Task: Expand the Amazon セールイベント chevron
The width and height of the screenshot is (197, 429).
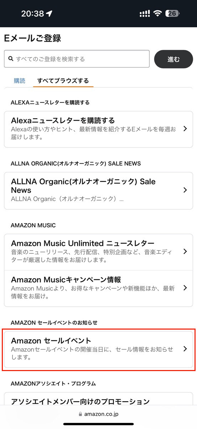Action: click(x=185, y=349)
